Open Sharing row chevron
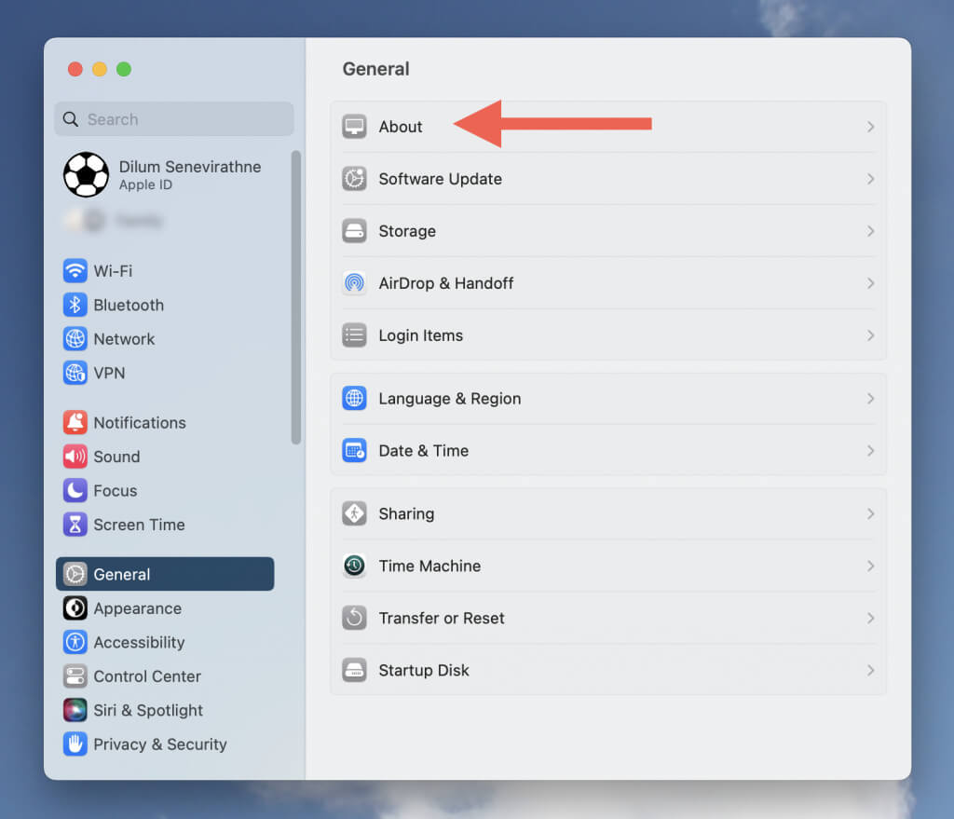 tap(871, 513)
